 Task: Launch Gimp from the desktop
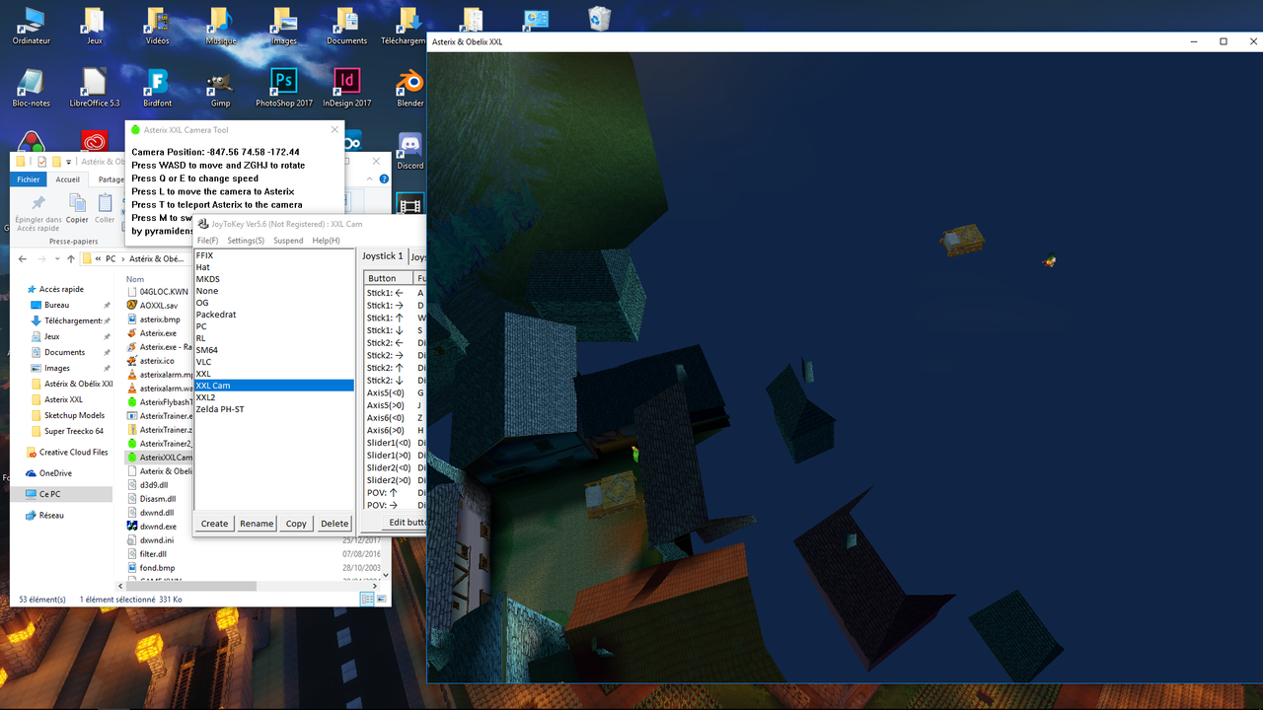(220, 88)
